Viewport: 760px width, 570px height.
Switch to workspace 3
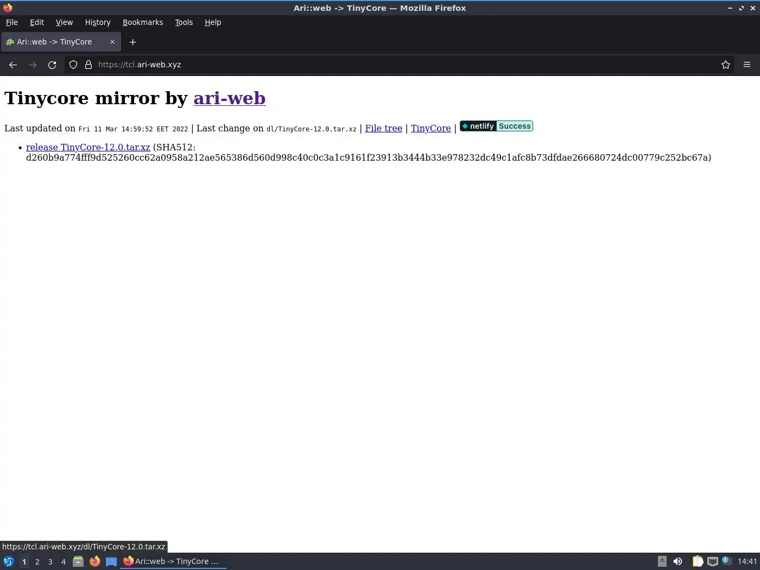[x=50, y=562]
